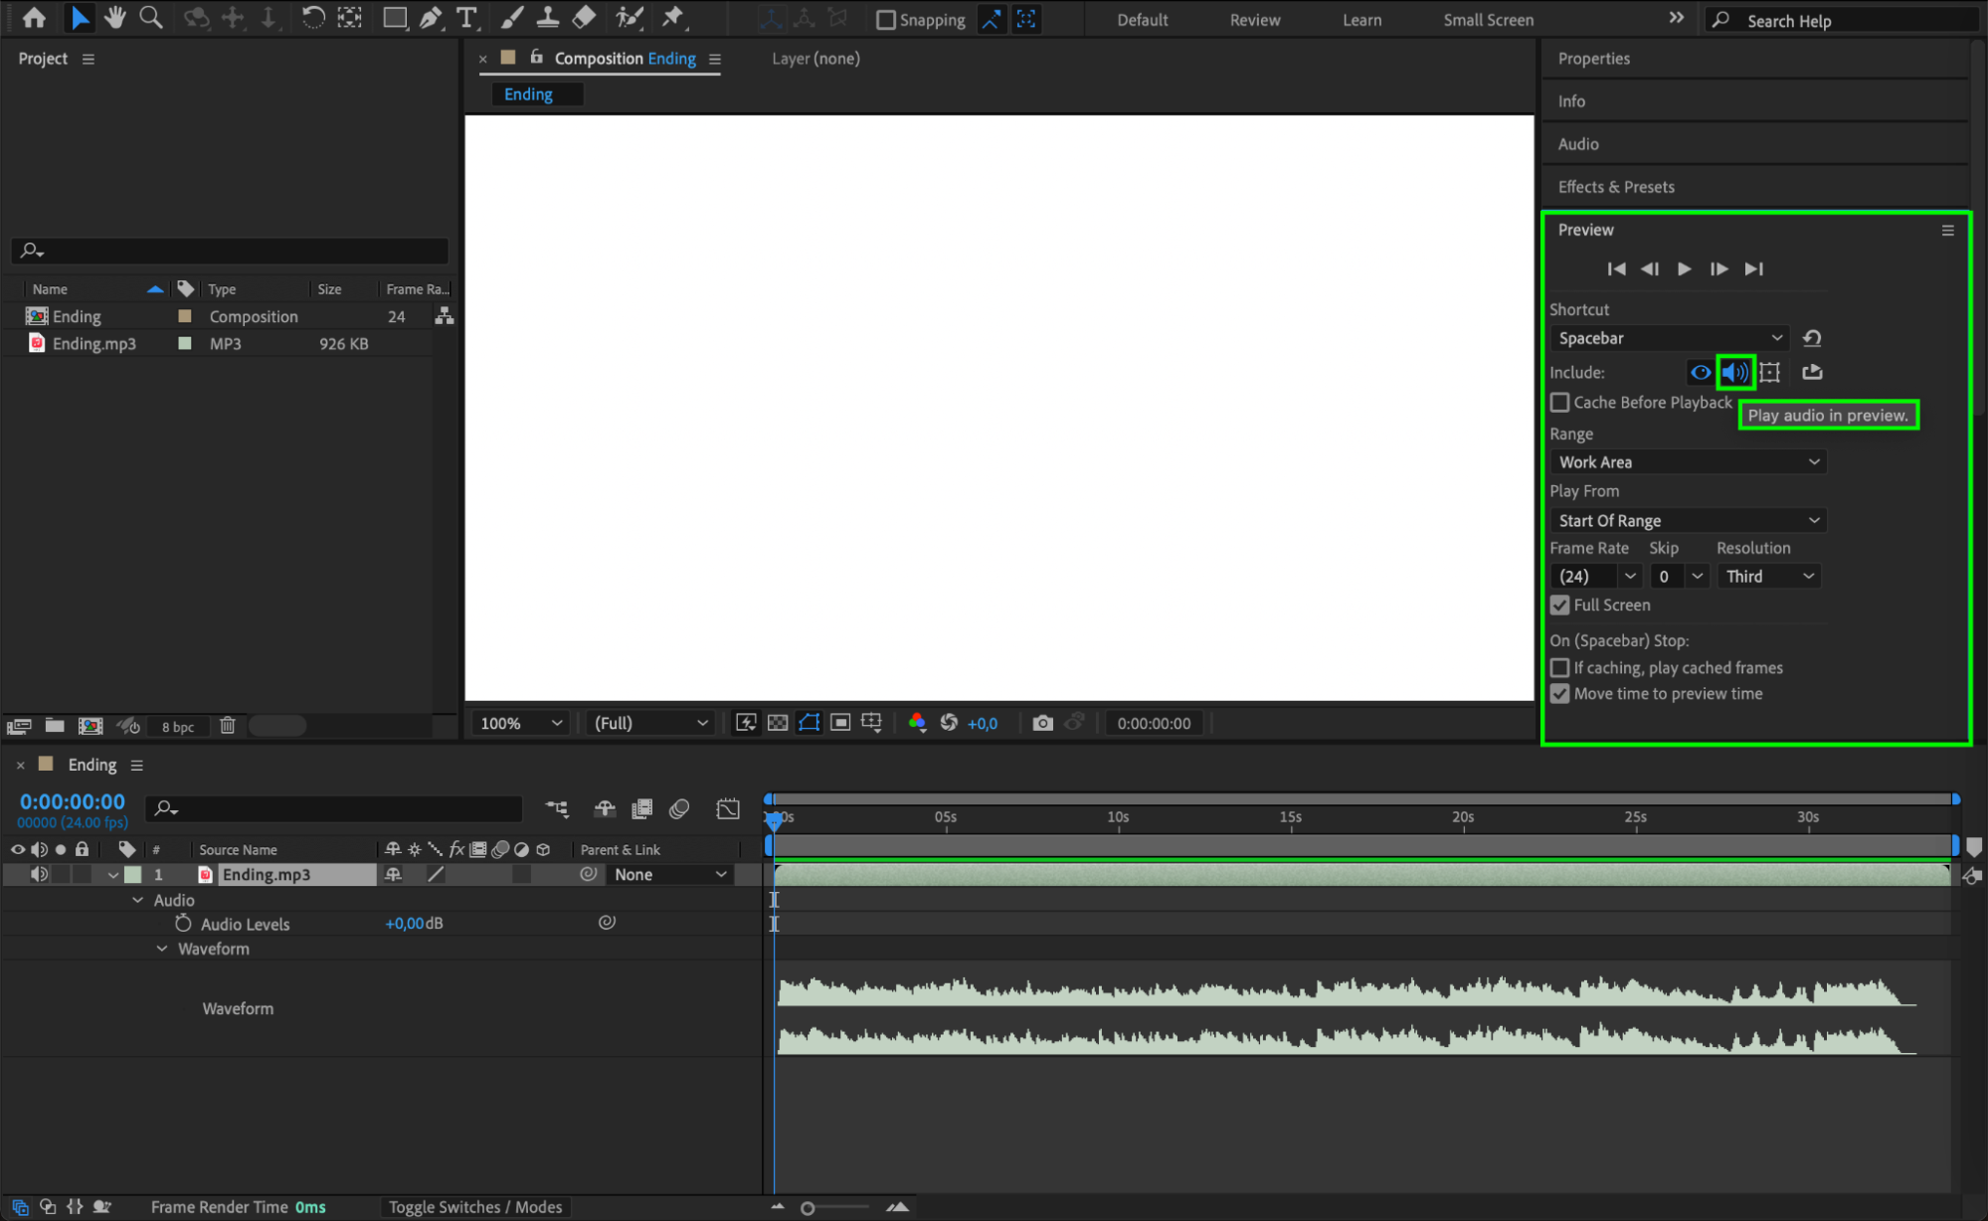
Task: Open the Effects & Presets panel
Action: tap(1616, 187)
